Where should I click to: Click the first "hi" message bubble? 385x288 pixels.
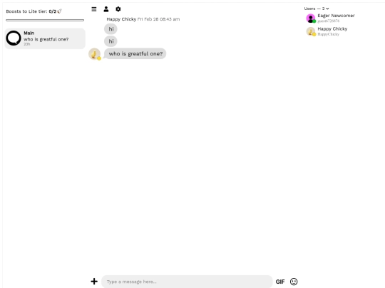click(111, 29)
